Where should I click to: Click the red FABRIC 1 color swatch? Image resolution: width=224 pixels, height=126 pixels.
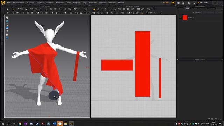point(185,17)
